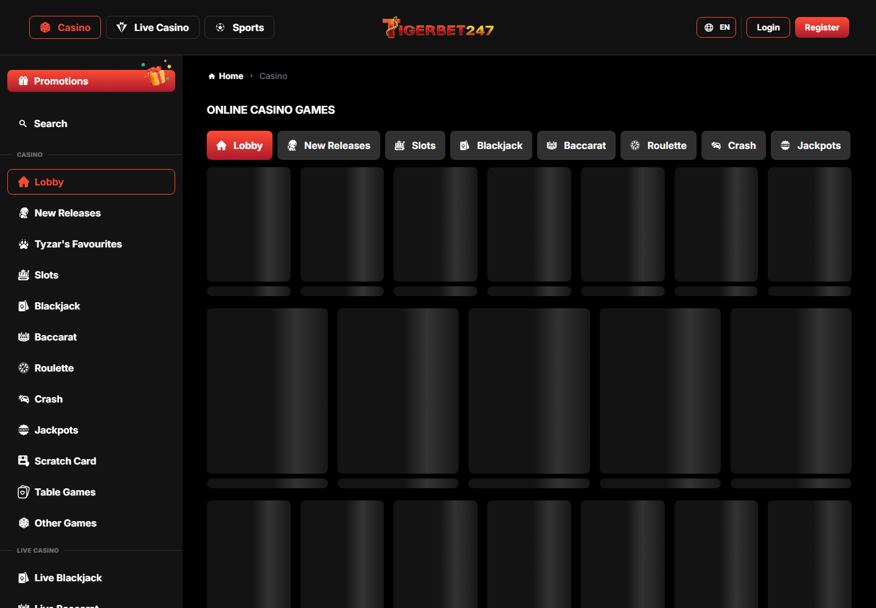This screenshot has height=608, width=876.
Task: Click the New Releases icon in sidebar
Action: [x=24, y=213]
